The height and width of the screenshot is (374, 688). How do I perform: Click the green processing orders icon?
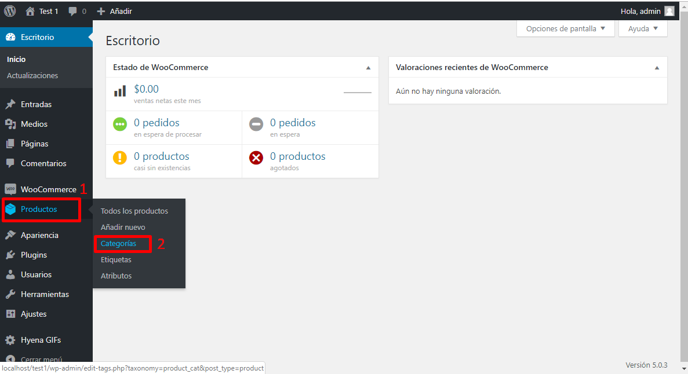coord(120,124)
